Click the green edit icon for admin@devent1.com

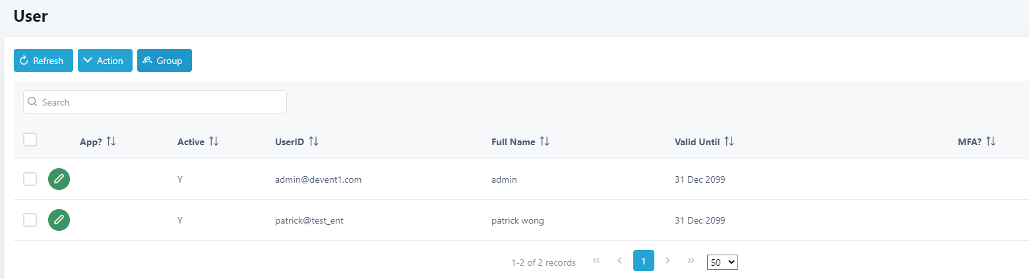[x=59, y=179]
